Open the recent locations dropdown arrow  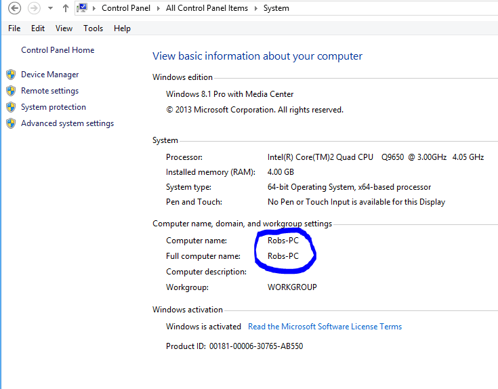[x=50, y=9]
